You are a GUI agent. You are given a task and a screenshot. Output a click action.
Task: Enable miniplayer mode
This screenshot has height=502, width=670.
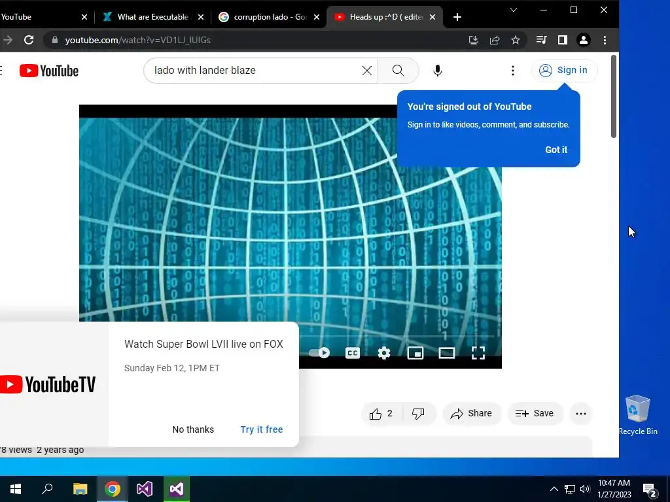(415, 353)
